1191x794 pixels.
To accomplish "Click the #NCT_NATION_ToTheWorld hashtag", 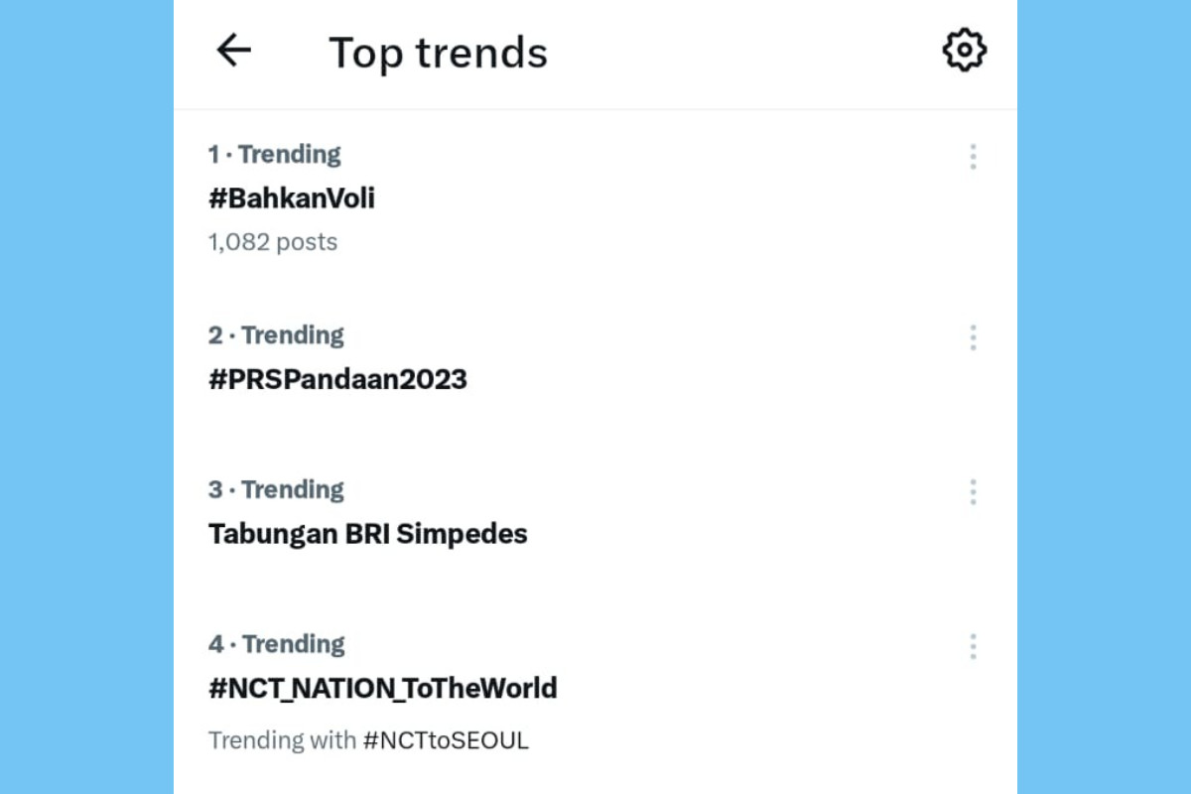I will 383,688.
